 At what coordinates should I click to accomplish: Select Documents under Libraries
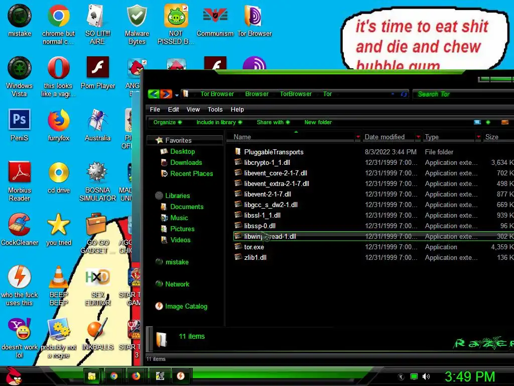(187, 207)
